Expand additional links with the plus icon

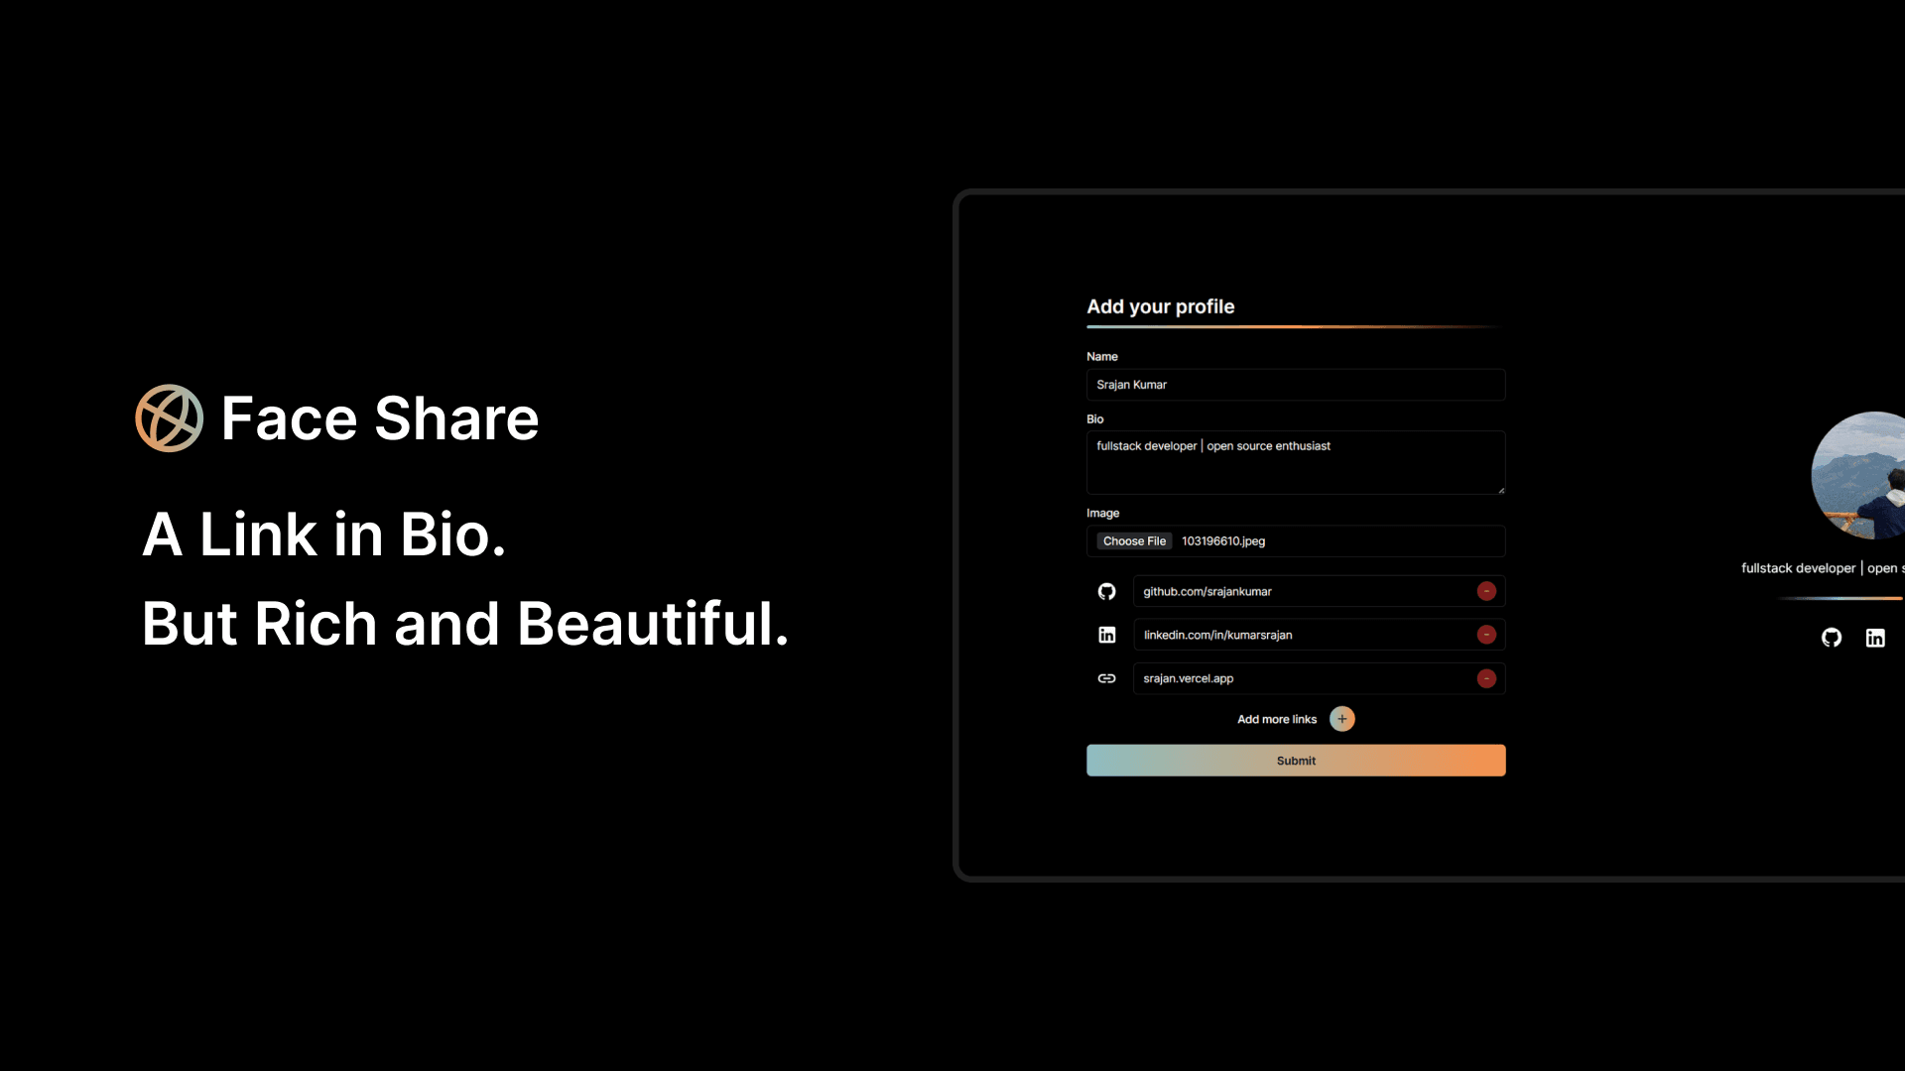point(1342,718)
